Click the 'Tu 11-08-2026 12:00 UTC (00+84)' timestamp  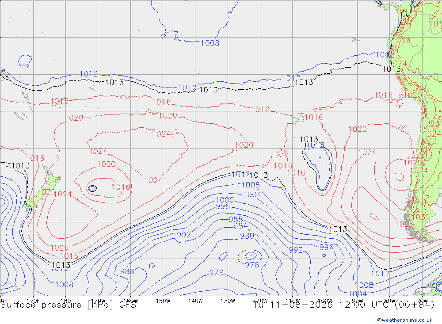click(343, 305)
